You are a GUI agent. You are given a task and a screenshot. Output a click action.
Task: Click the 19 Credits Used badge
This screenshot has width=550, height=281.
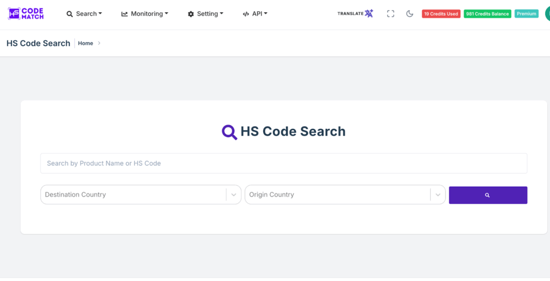(440, 14)
